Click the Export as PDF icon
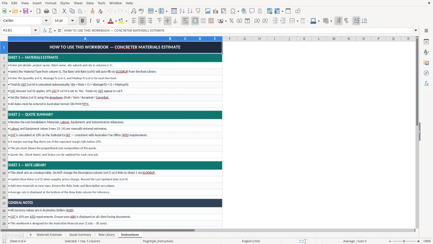The height and width of the screenshot is (244, 433). (x=39, y=11)
